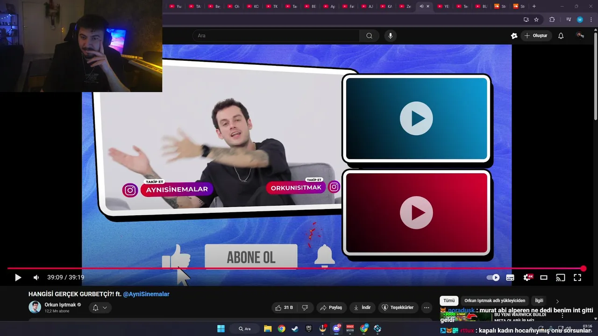The image size is (598, 336).
Task: Open the Chrome three-dot menu
Action: [591, 20]
